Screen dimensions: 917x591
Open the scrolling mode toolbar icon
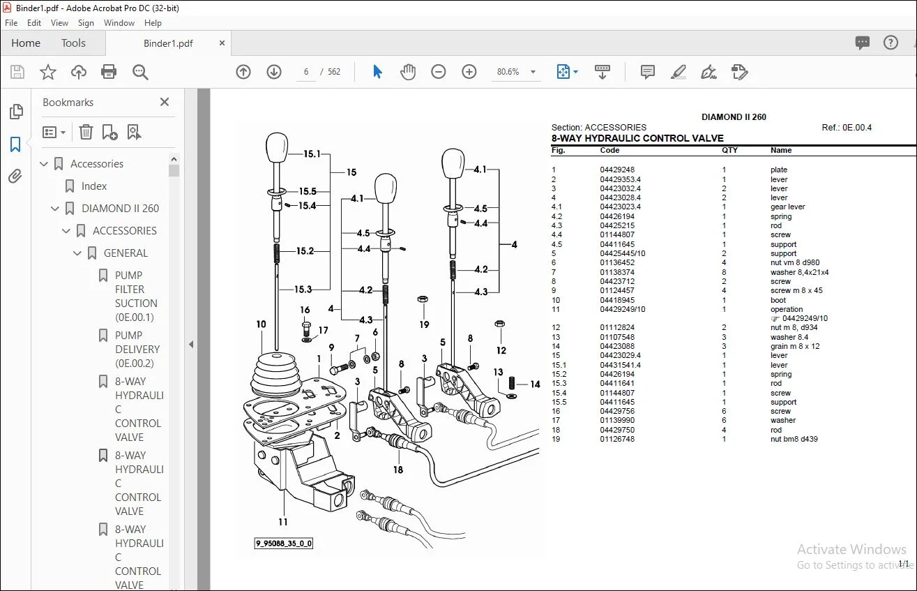[603, 72]
